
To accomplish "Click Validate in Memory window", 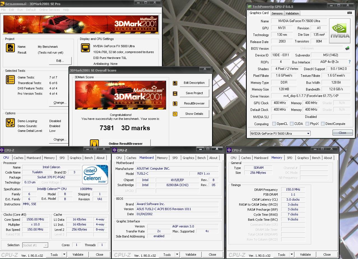I will [305, 255].
